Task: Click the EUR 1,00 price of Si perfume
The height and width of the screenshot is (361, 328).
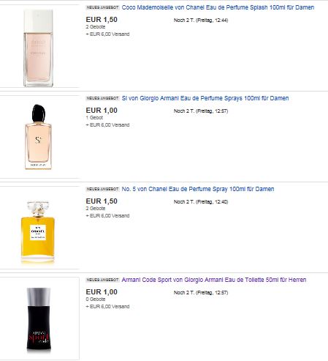Action: 102,111
